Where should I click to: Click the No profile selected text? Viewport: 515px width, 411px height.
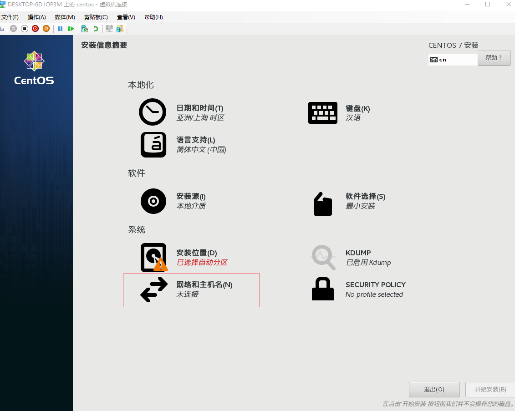[x=374, y=294]
